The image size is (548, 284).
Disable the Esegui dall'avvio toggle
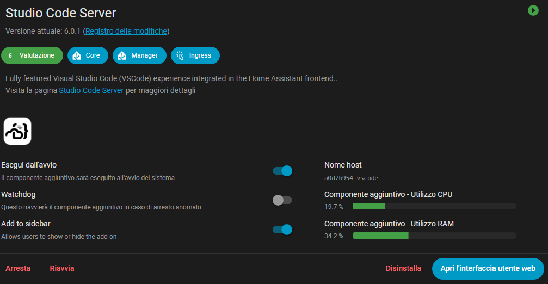coord(282,171)
